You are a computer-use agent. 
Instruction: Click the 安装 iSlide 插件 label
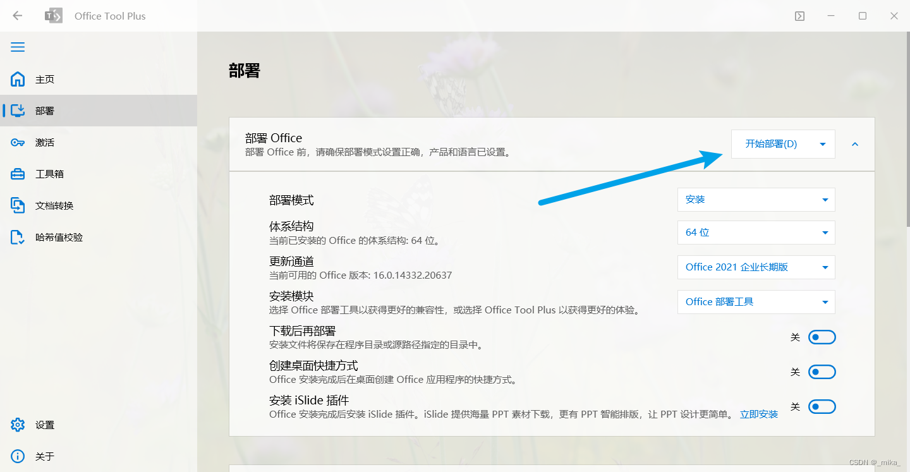coord(309,401)
